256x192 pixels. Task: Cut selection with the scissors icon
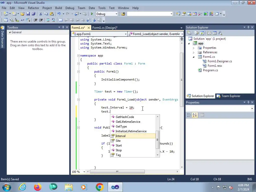coord(41,14)
